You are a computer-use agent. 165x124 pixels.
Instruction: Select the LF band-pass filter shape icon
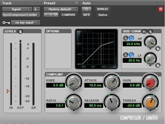126,55
